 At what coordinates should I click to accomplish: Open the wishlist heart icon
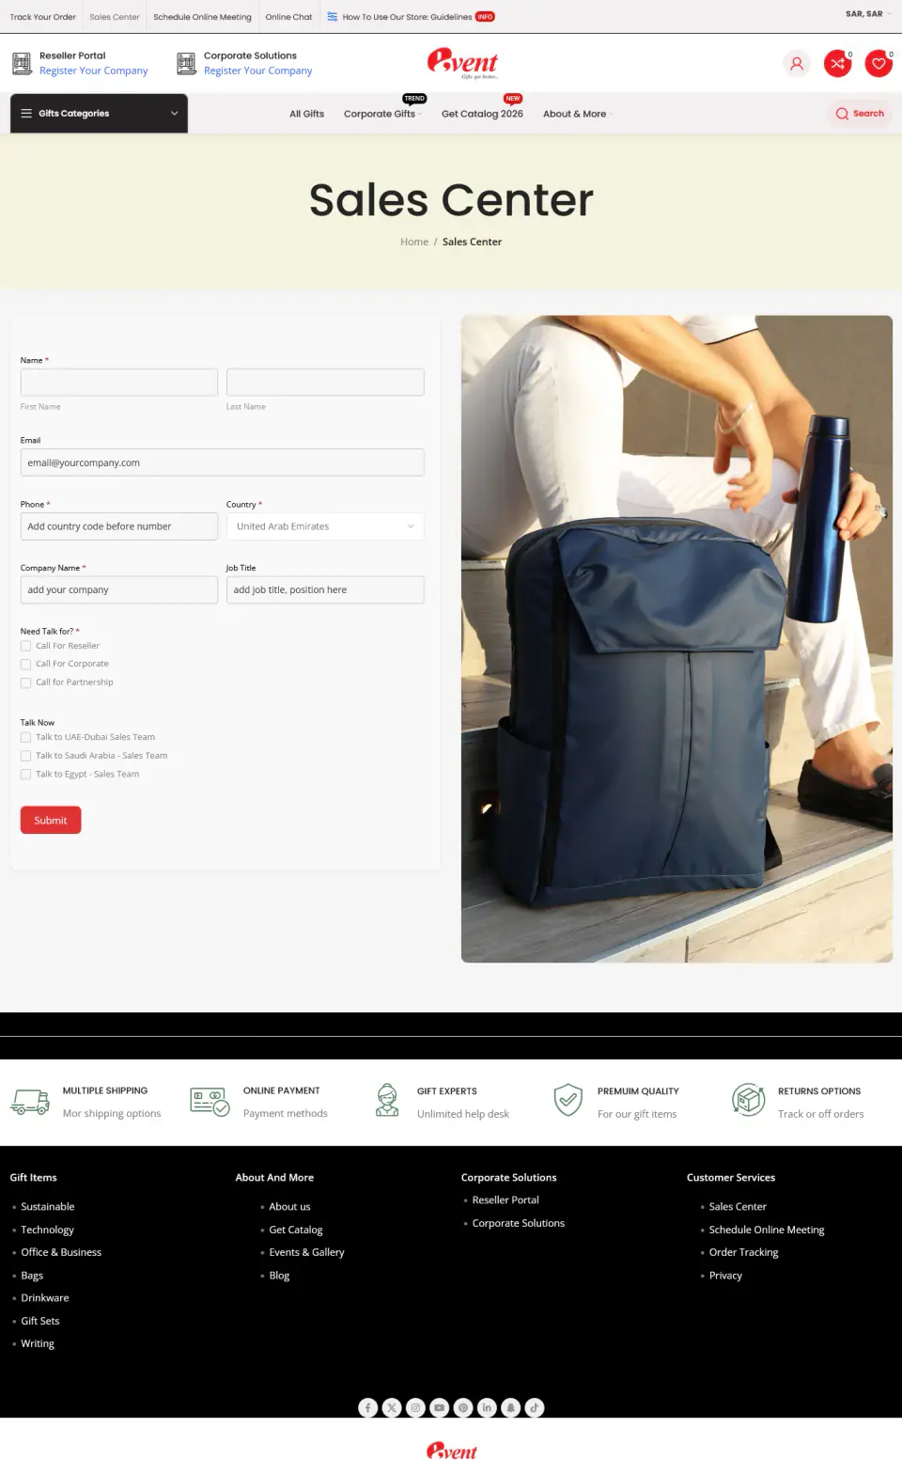pos(879,64)
